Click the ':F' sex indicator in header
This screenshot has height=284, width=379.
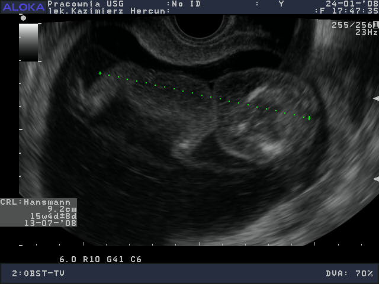click(320, 11)
